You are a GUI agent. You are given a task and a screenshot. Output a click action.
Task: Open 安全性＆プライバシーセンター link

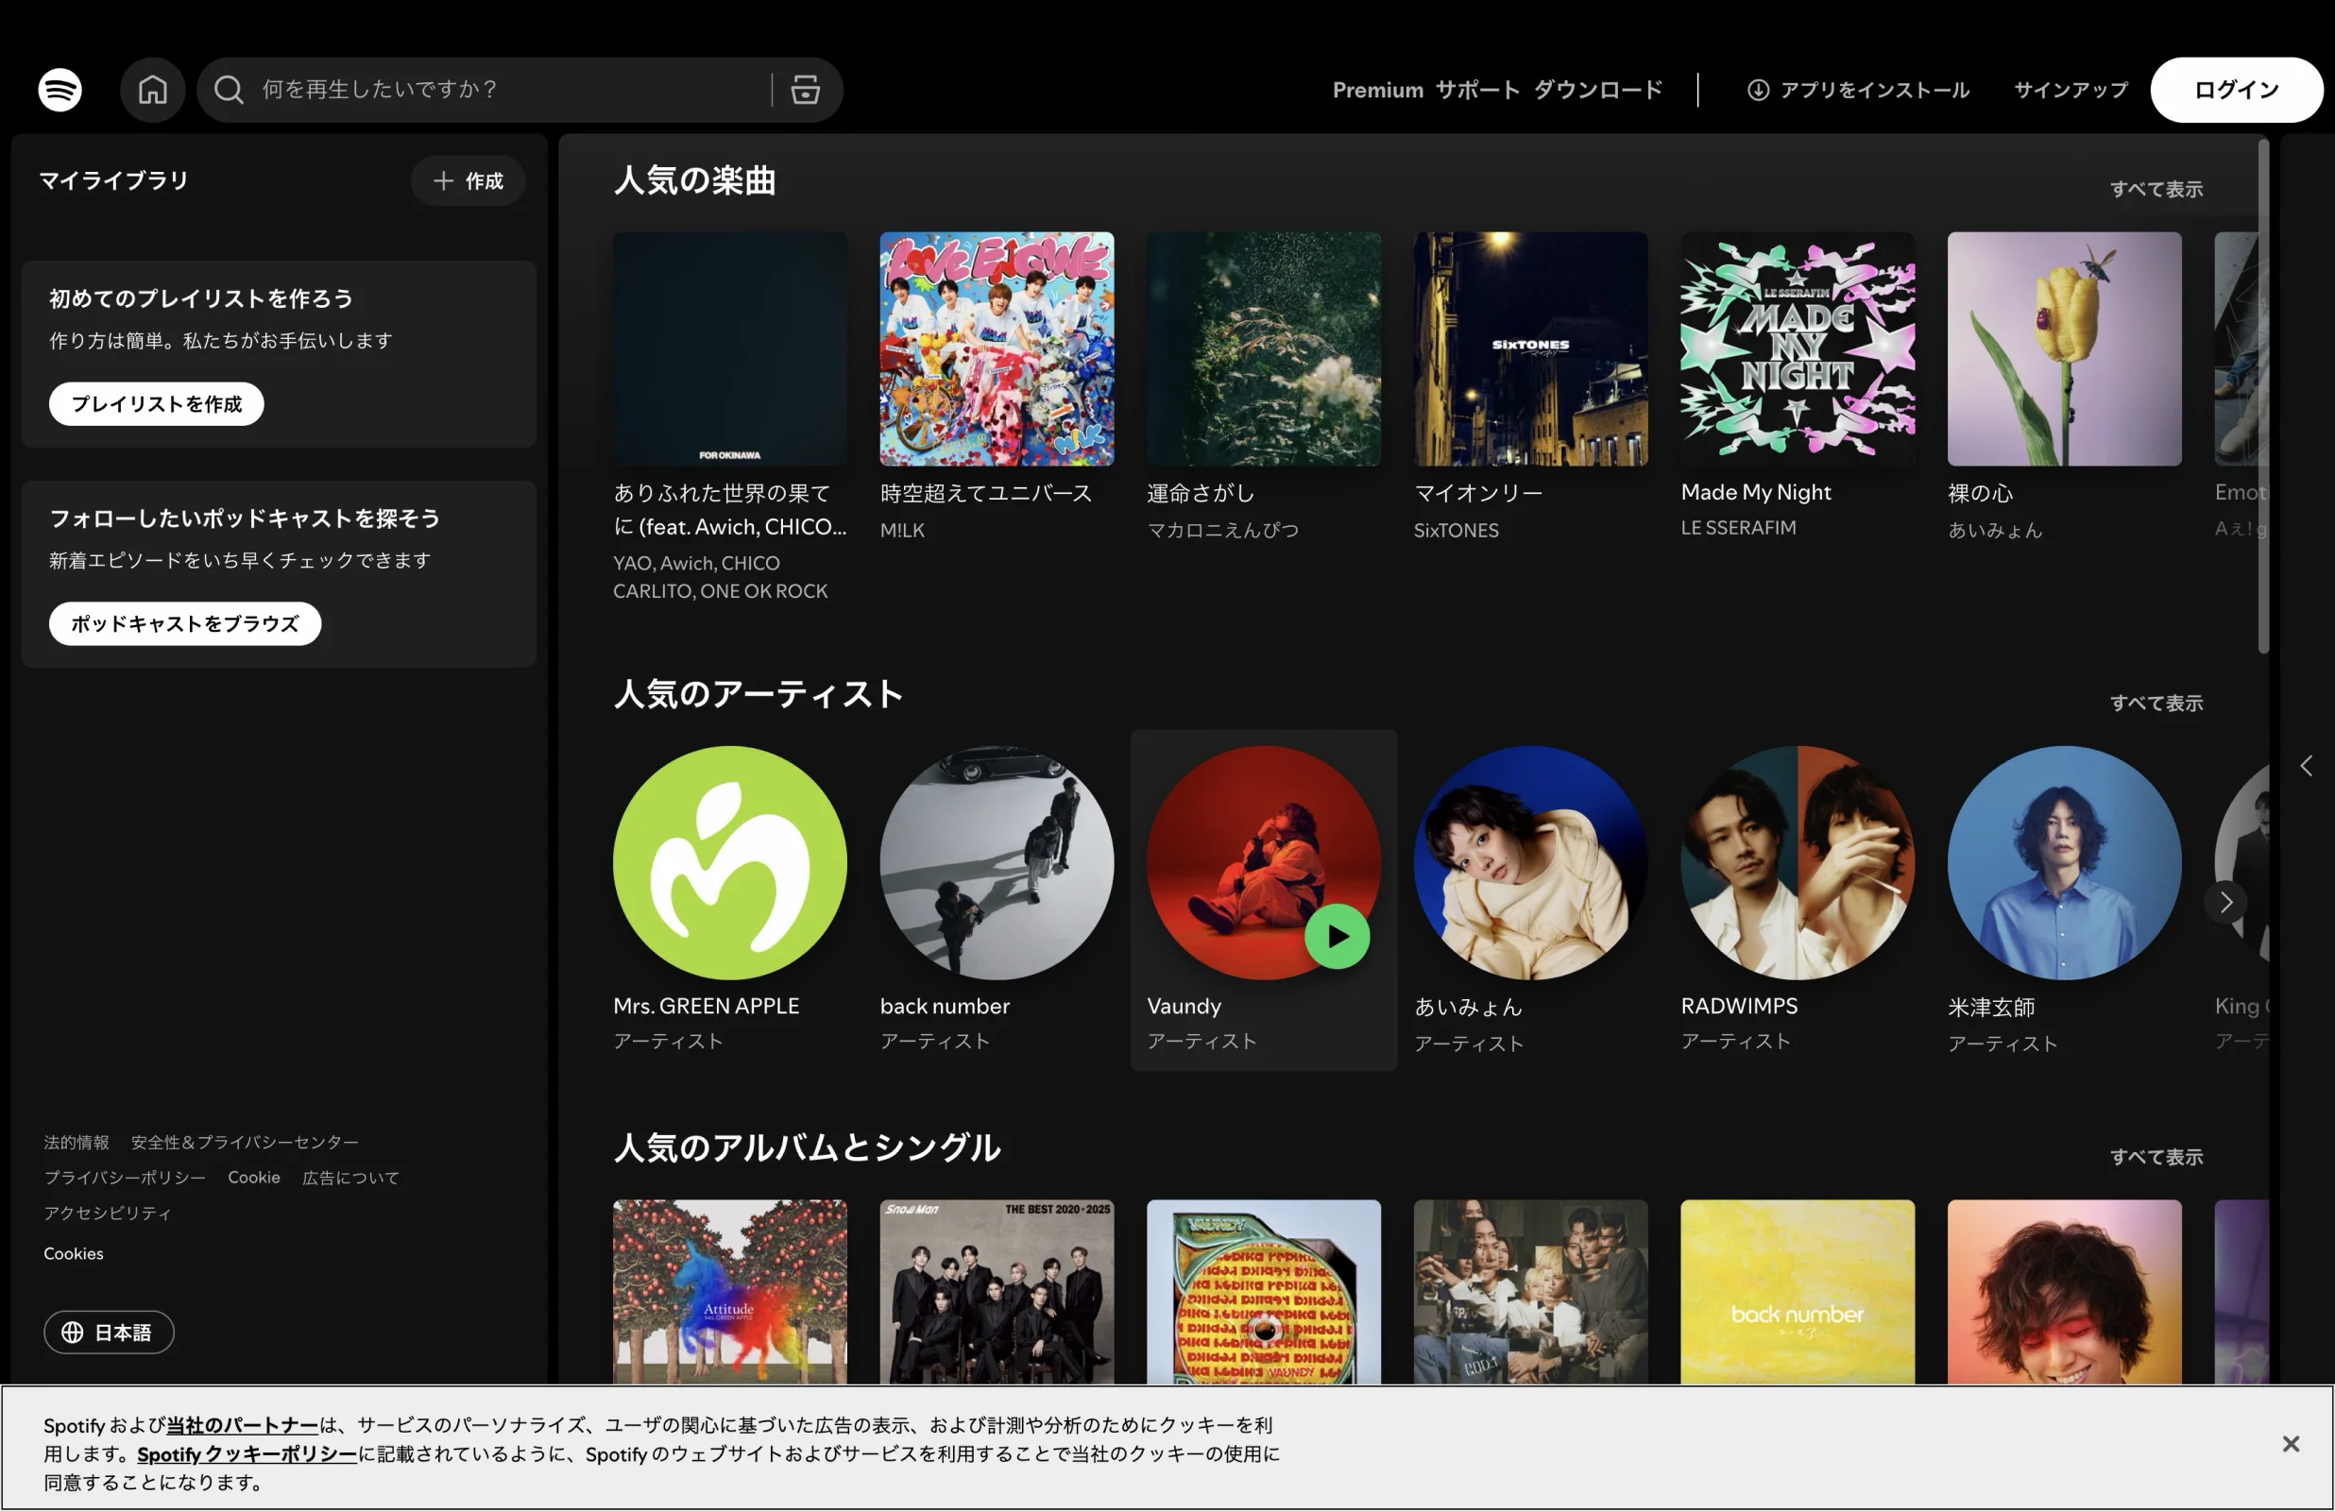point(245,1142)
